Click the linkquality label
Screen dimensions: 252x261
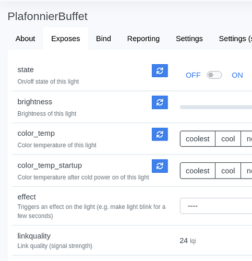coord(34,236)
